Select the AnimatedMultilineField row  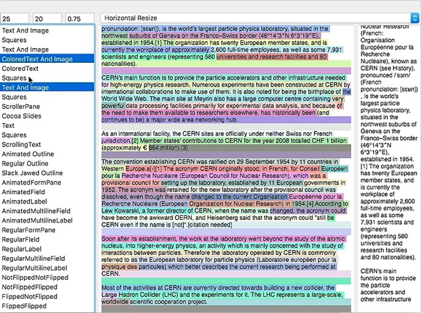pos(47,211)
